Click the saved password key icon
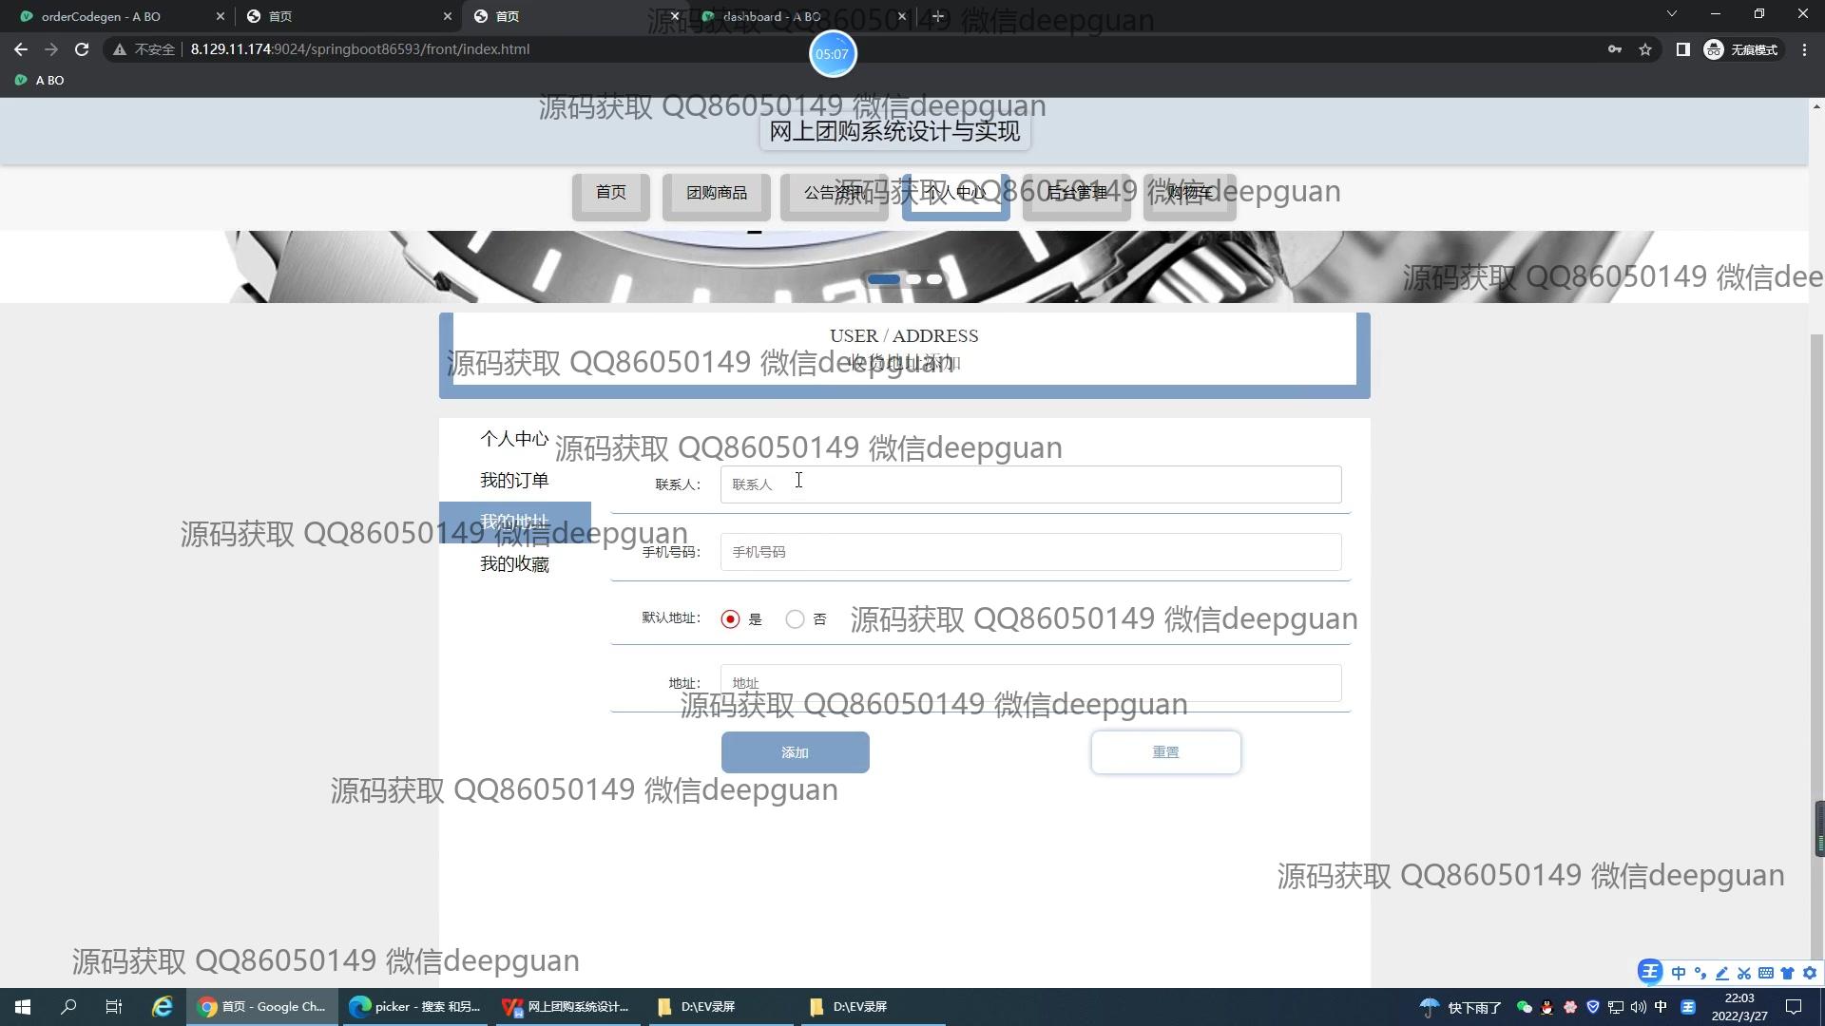1825x1026 pixels. (x=1614, y=49)
